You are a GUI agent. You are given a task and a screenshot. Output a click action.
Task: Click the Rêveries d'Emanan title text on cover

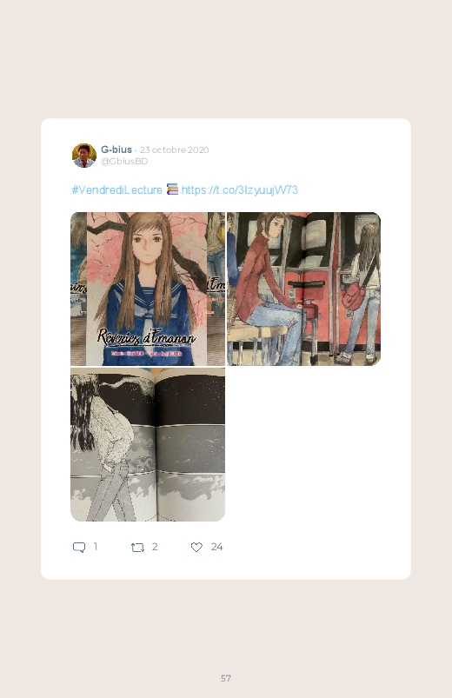147,337
